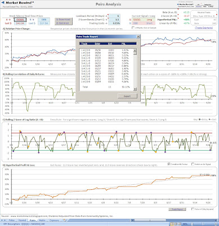Viewport: 219px width, 226px height.
Task: Click the Trade Report button below P&L chart
Action: (177, 209)
